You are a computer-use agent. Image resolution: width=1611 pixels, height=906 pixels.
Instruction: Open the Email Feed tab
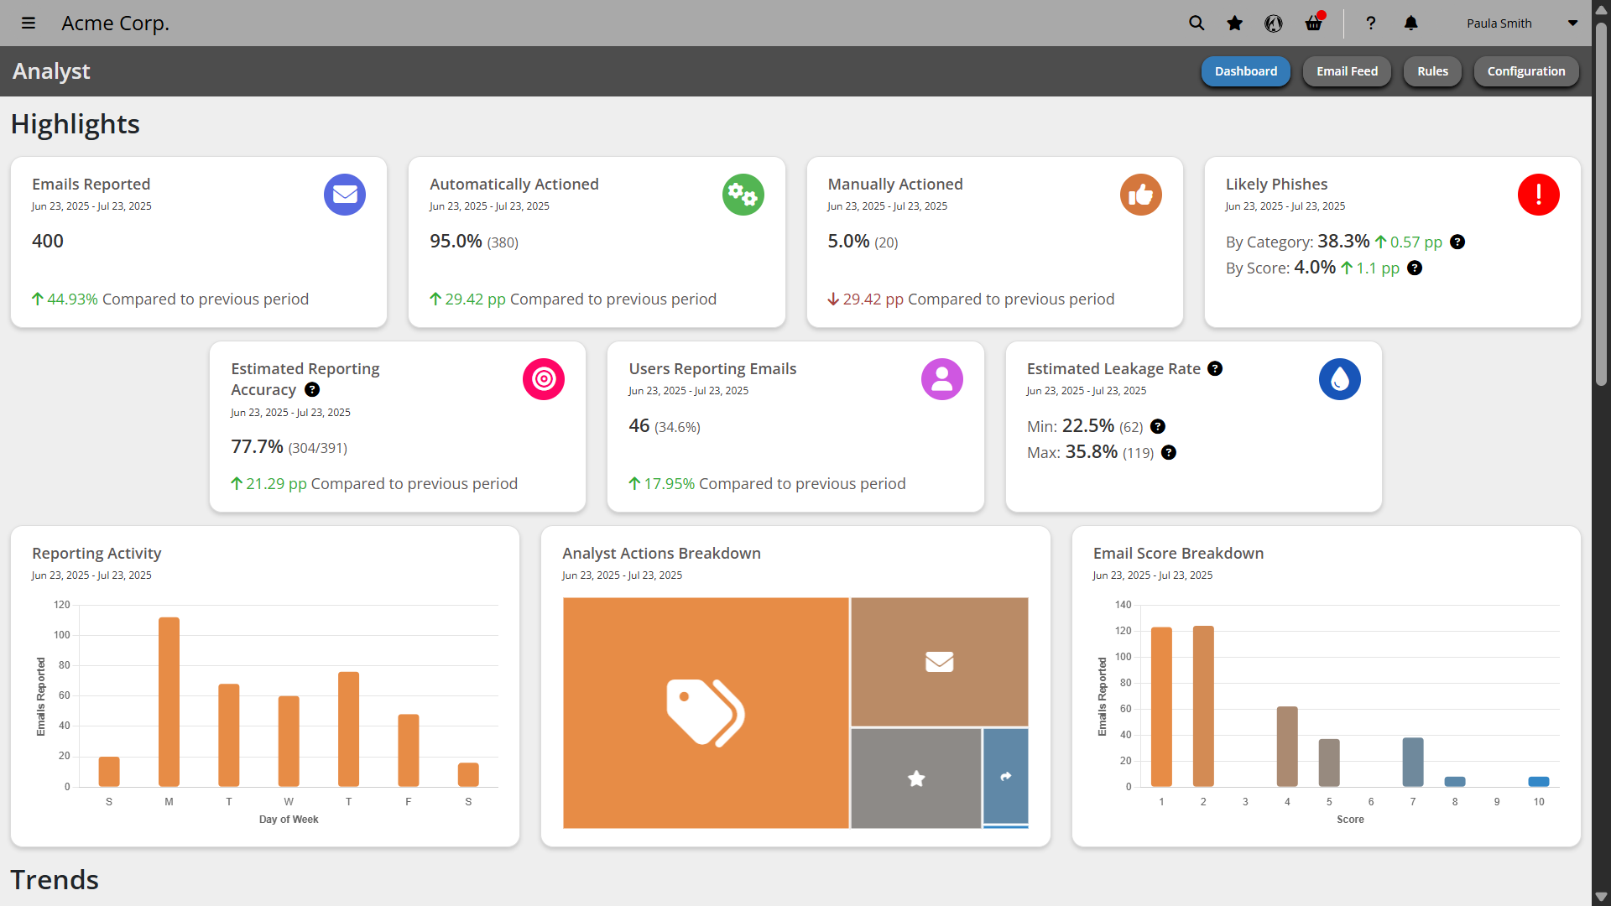pos(1347,71)
